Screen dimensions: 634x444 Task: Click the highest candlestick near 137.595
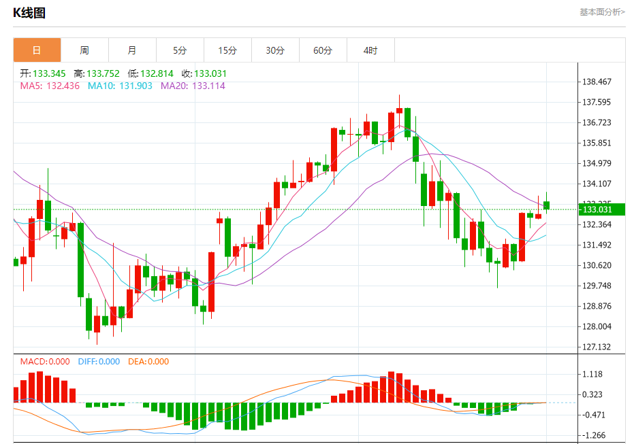coord(400,111)
